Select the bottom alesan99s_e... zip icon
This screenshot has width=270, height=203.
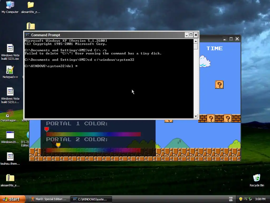tap(10, 181)
